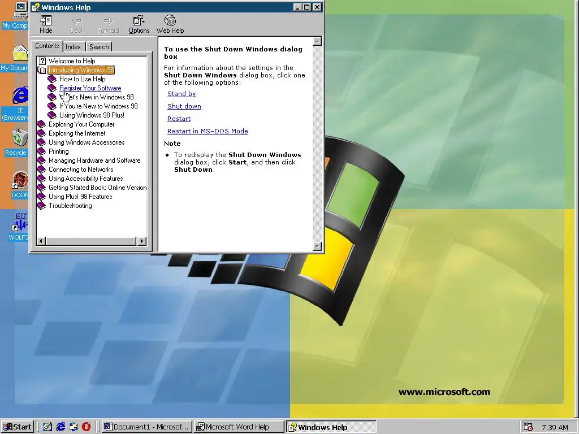Select the Using Accessibility Features entry text
Image resolution: width=579 pixels, height=434 pixels.
click(x=86, y=179)
